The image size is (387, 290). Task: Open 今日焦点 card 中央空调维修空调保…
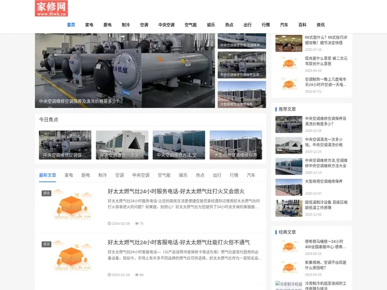(65, 145)
